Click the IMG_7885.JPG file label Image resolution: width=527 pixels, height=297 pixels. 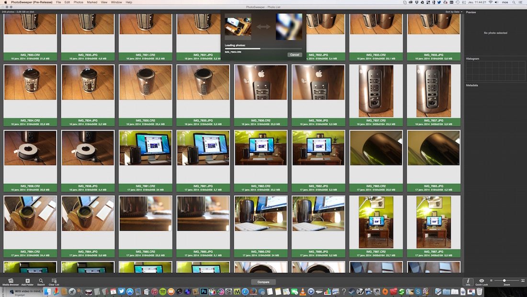(203, 251)
